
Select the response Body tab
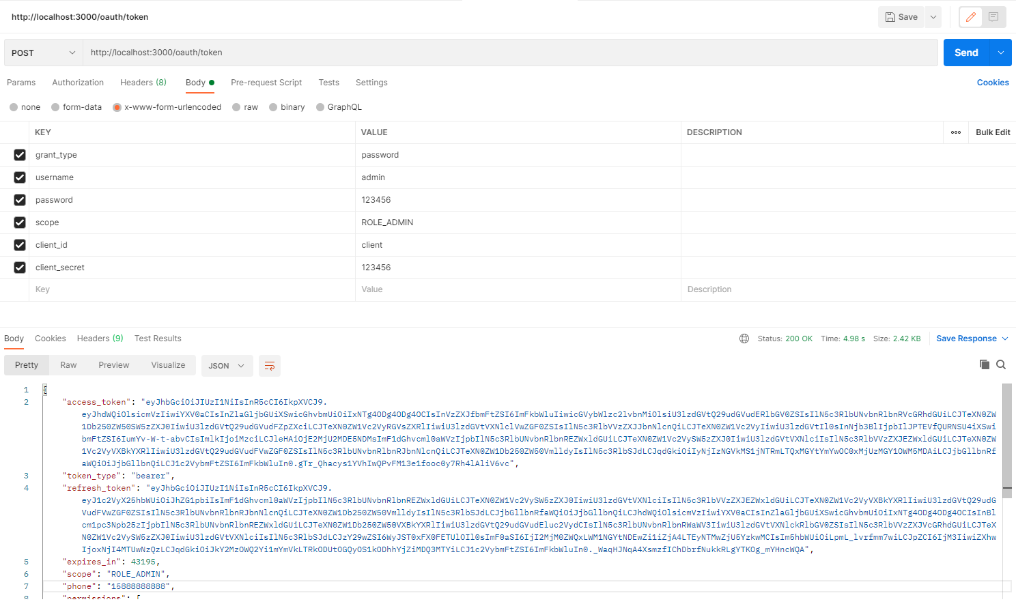[x=14, y=339]
